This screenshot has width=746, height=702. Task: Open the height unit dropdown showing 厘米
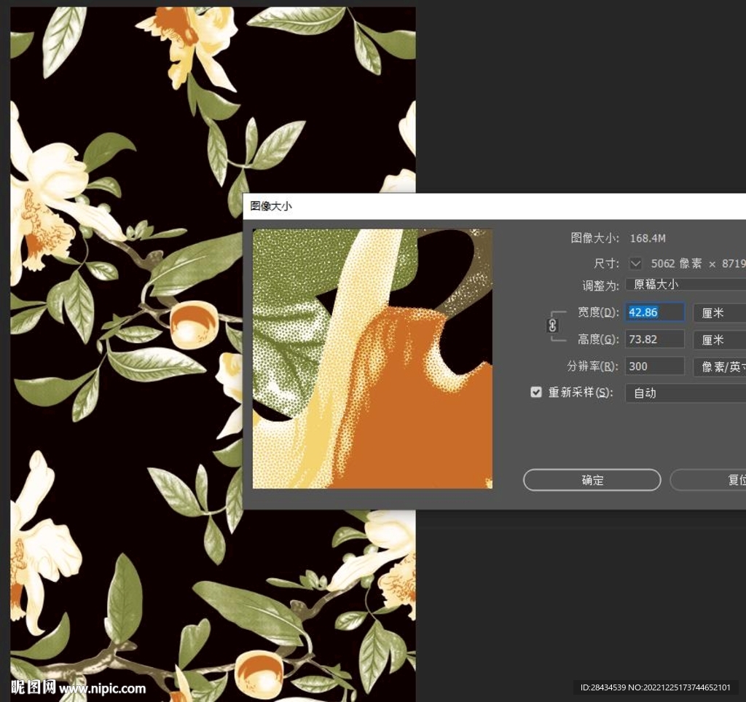[x=719, y=339]
